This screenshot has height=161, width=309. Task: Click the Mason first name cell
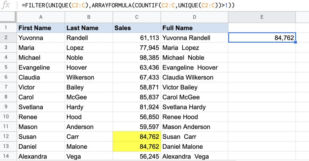coord(41,127)
